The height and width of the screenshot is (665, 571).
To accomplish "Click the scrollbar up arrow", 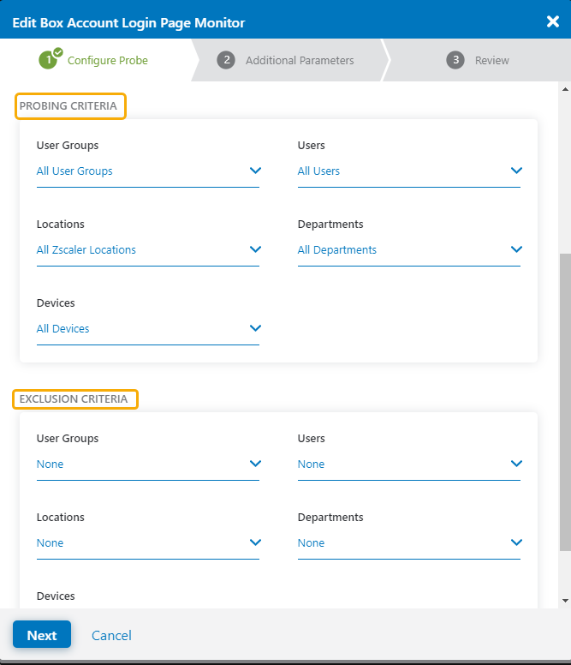I will pos(564,89).
